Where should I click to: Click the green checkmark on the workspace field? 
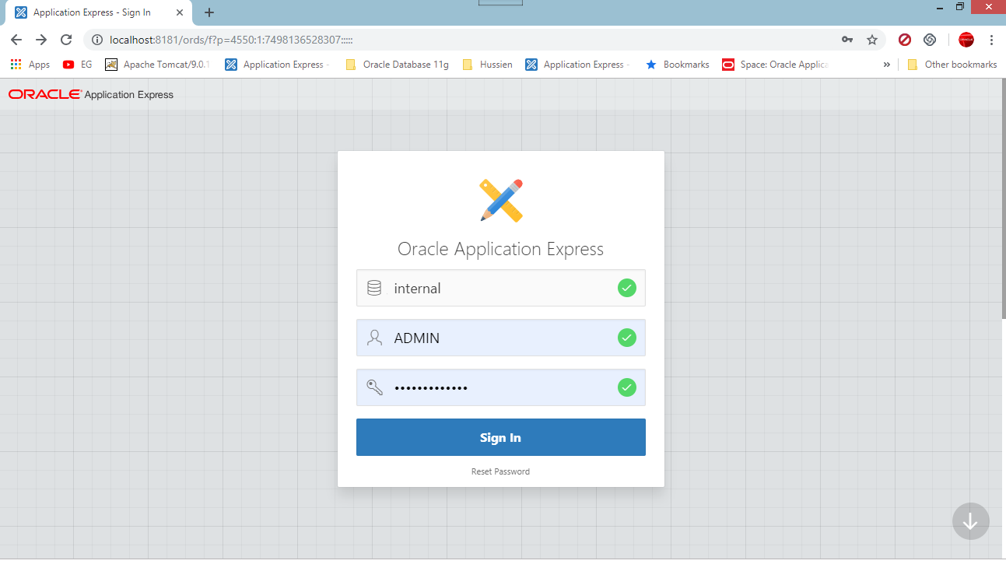tap(627, 288)
